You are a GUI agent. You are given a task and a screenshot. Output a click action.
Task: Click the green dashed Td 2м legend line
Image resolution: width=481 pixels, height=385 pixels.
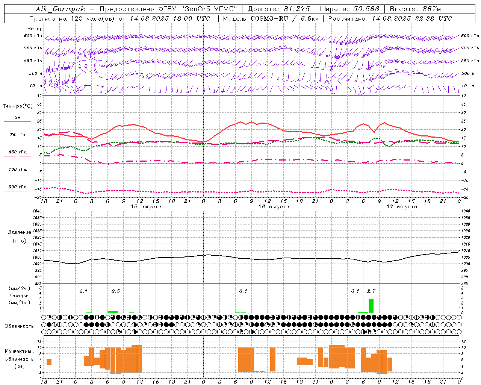17,139
